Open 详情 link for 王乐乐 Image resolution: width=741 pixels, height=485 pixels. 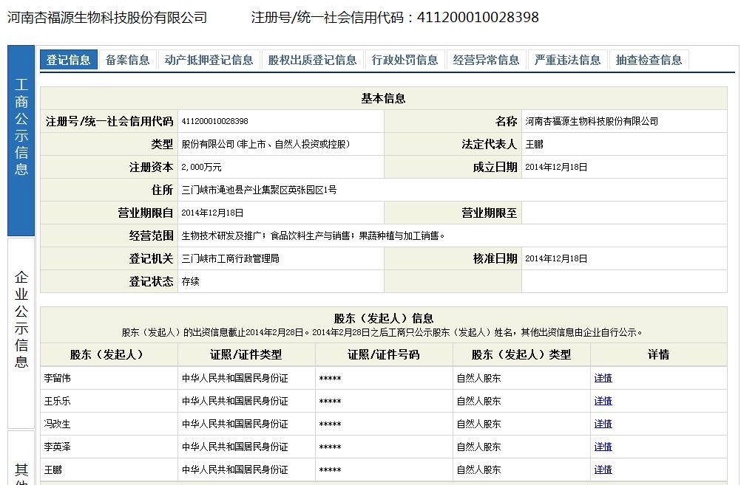tap(603, 401)
